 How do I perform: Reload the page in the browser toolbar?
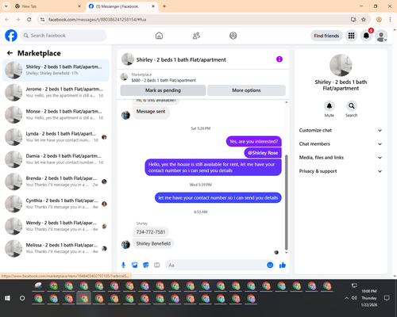pos(29,20)
